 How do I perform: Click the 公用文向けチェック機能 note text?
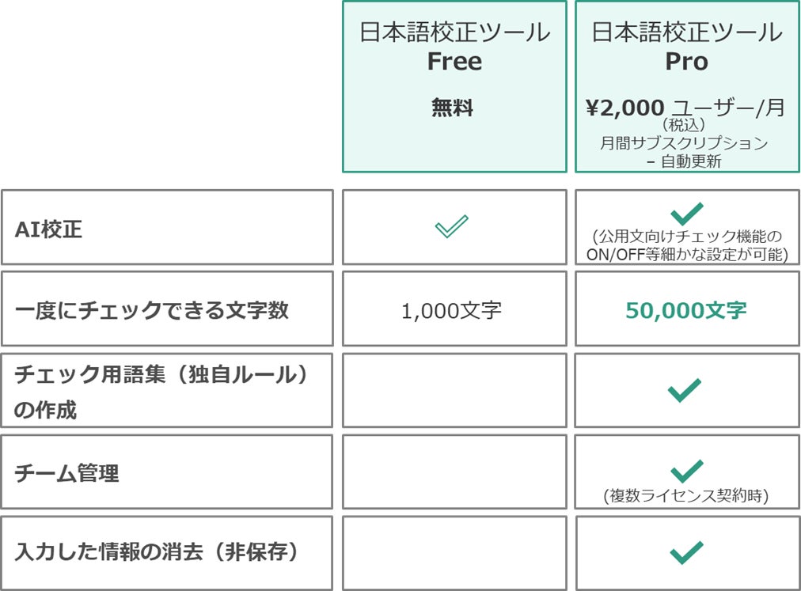point(687,245)
